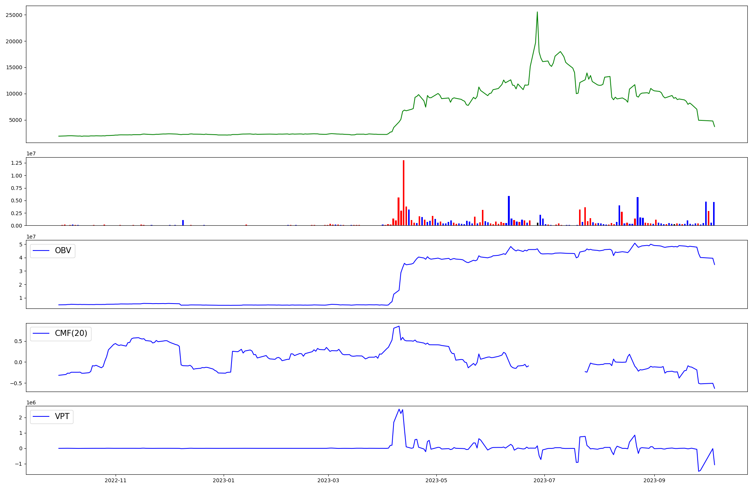Click the highest peak of green price line
Screen dimensions: 753x489
(537, 12)
